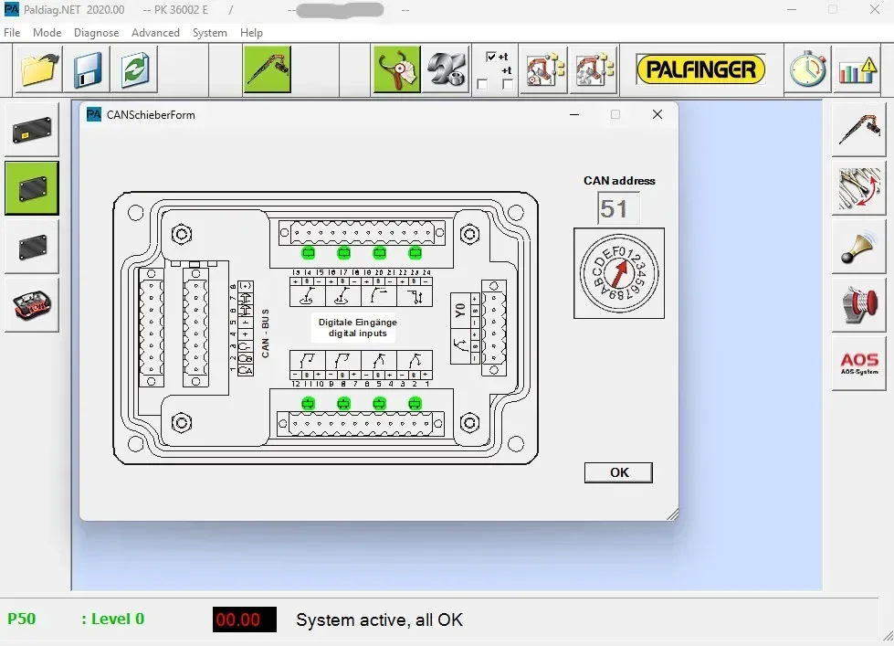Click the horn icon in the sidebar
This screenshot has height=646, width=894.
pyautogui.click(x=859, y=247)
